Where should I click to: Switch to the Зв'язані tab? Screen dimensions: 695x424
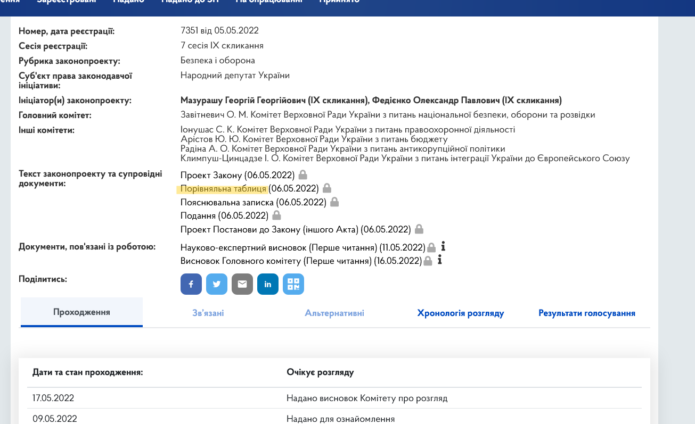[x=208, y=313]
